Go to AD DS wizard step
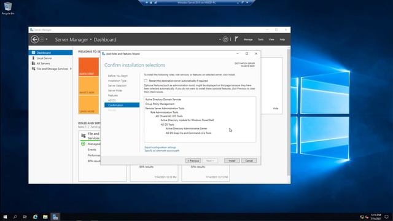 (112, 100)
